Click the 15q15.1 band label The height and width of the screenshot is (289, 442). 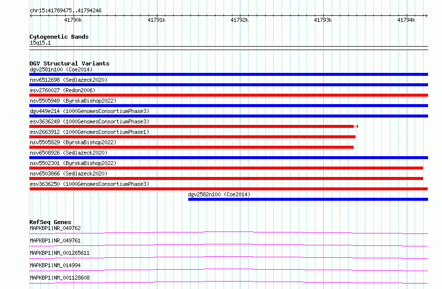click(x=40, y=43)
